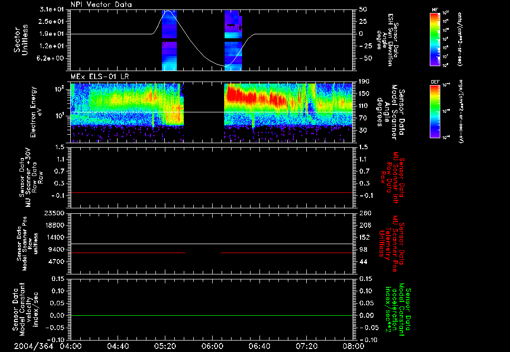Select the green Model Constant acceleration title

click(398, 310)
